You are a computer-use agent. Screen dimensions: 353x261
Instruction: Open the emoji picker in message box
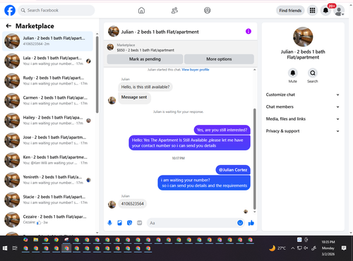240,223
